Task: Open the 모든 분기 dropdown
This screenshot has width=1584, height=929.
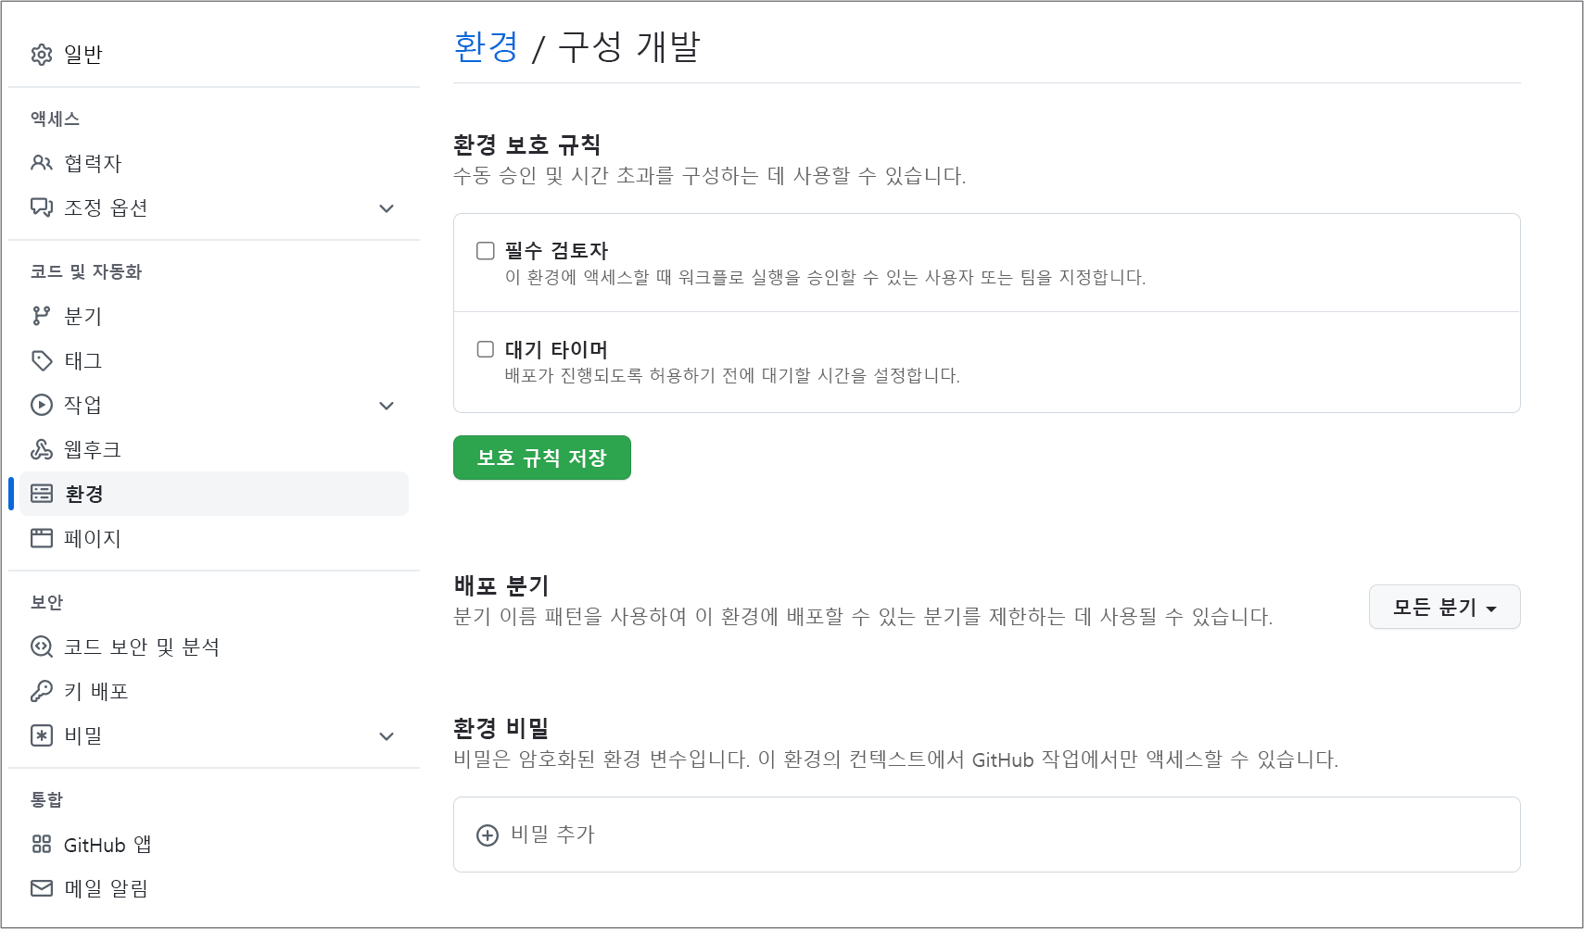Action: pos(1443,607)
